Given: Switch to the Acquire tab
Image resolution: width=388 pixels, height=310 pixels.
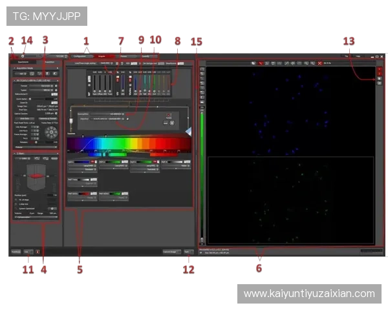Looking at the screenshot, I should tap(102, 56).
